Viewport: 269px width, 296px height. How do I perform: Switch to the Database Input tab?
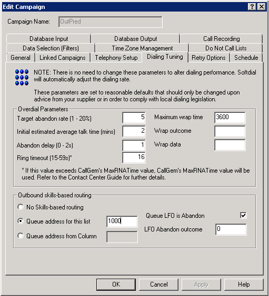pos(48,39)
